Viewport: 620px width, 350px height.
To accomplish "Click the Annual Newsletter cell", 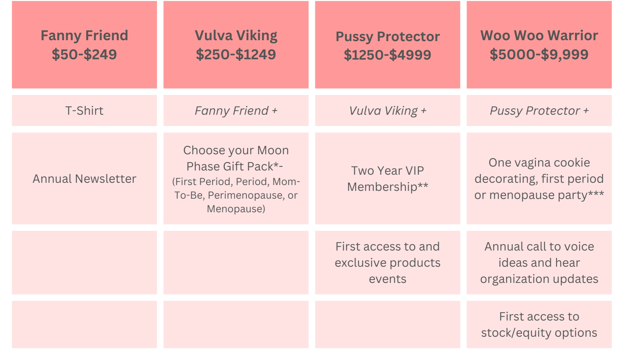I will (84, 178).
